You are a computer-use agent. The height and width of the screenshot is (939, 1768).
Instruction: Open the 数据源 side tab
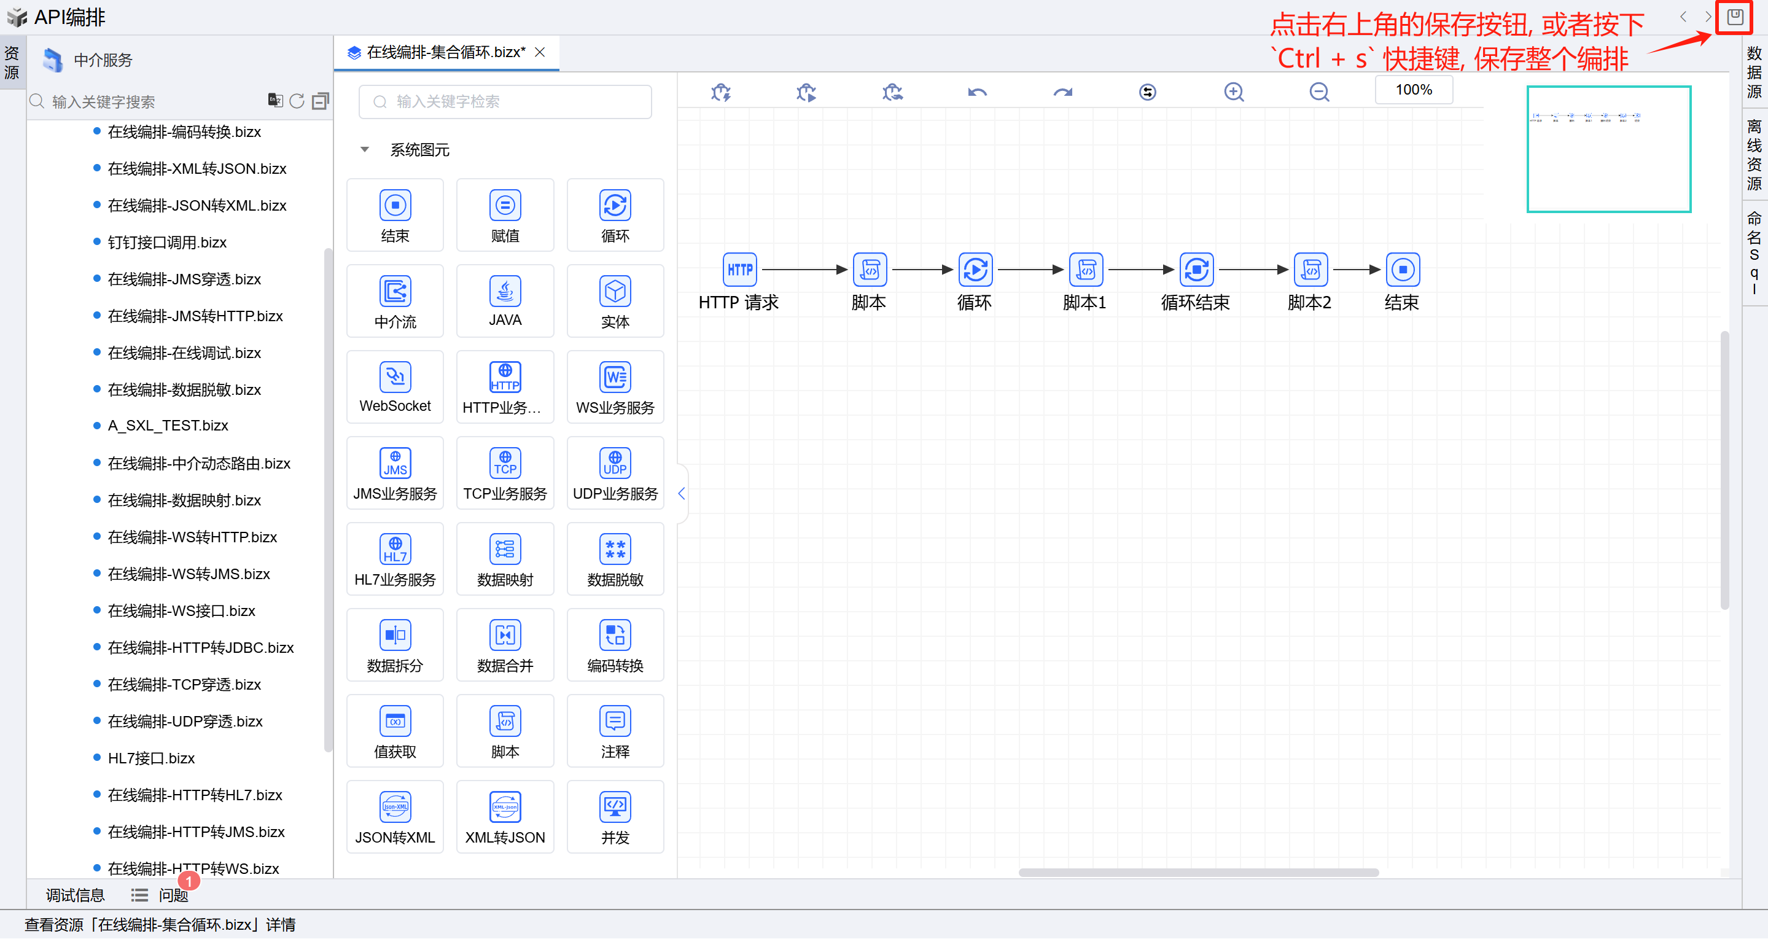pos(1754,72)
